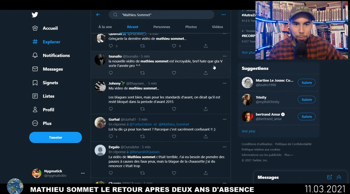Click Nygmatick profile avatar at bottom
This screenshot has width=350, height=194.
(36, 173)
